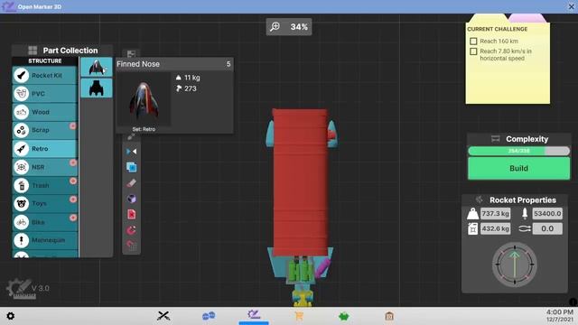Open the PVC part category

[x=44, y=94]
